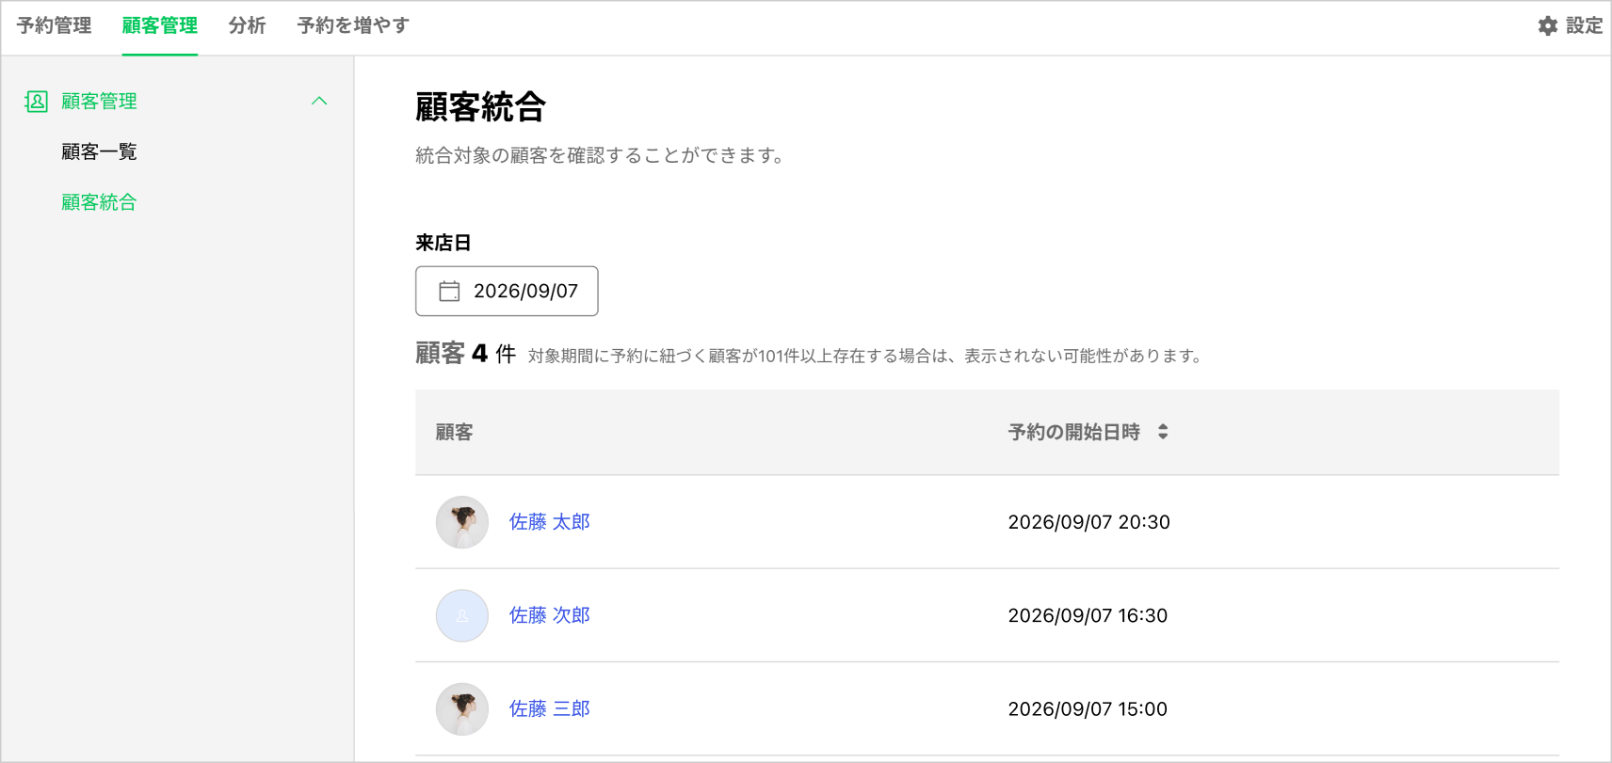Click the 顧客管理 sidebar person icon
The image size is (1612, 763).
point(36,102)
